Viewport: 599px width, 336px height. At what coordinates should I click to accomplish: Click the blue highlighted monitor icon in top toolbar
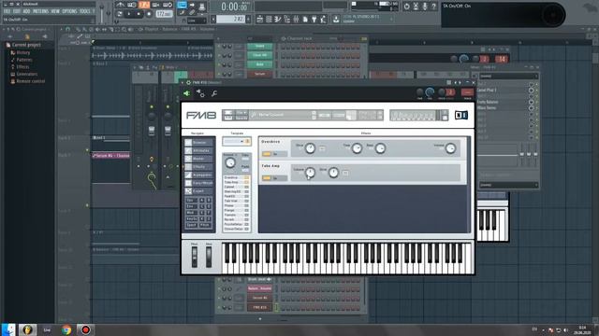click(182, 5)
